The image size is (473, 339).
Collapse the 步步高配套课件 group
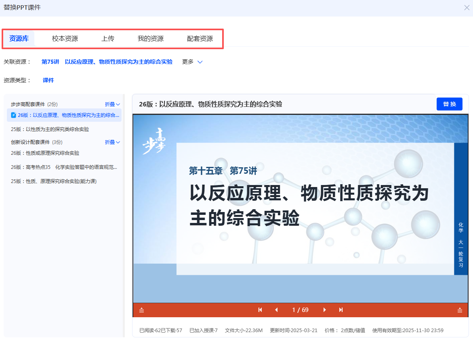point(113,104)
